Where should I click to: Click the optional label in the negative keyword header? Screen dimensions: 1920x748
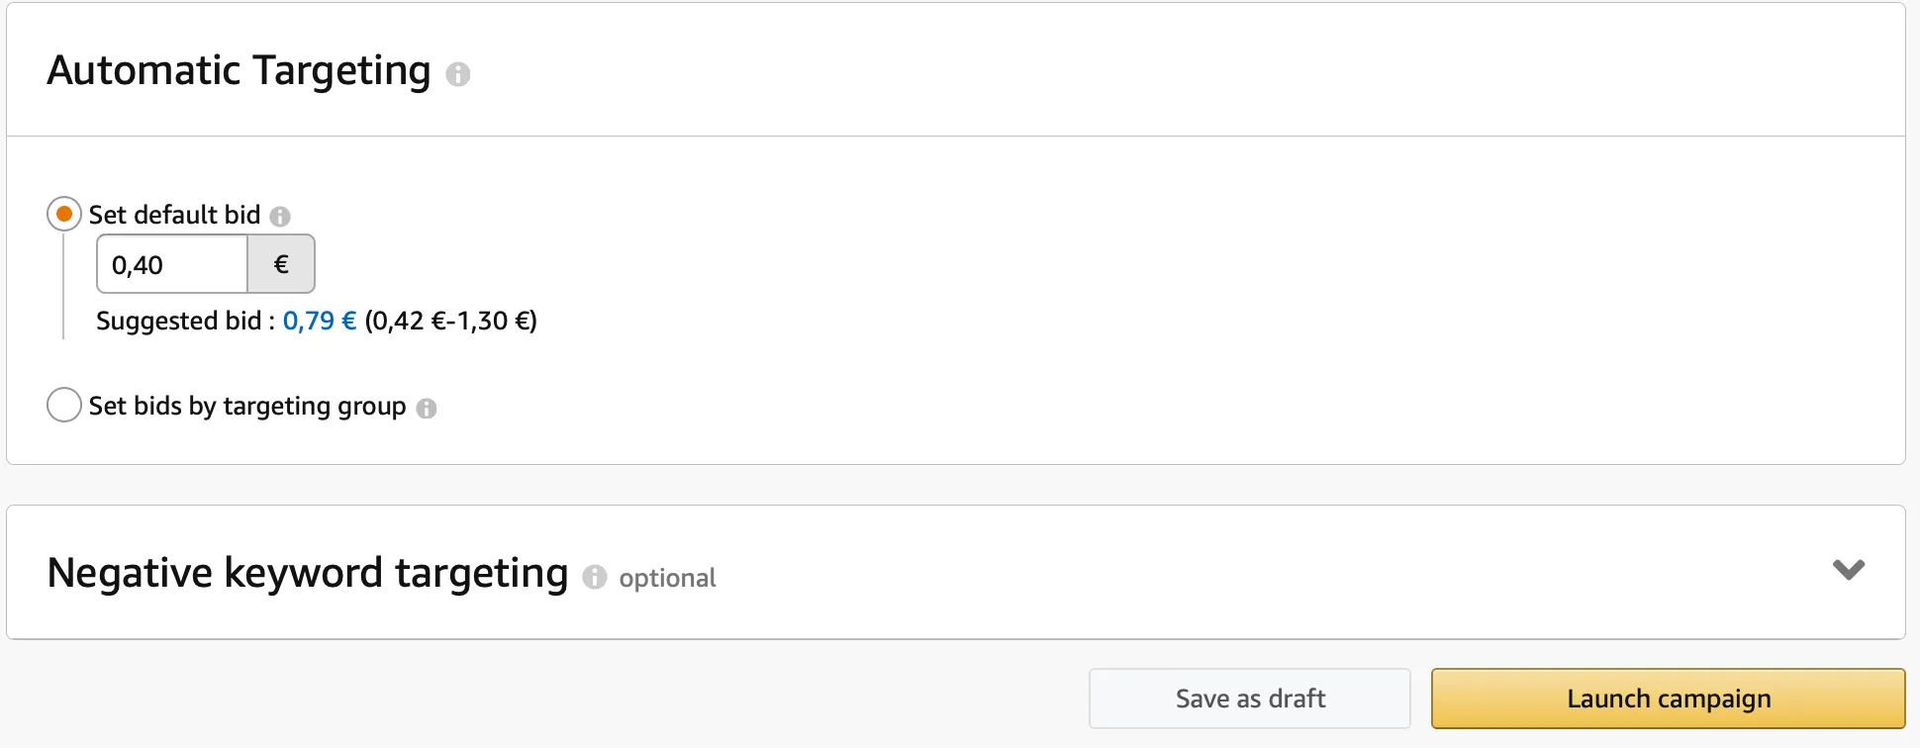[x=667, y=579]
